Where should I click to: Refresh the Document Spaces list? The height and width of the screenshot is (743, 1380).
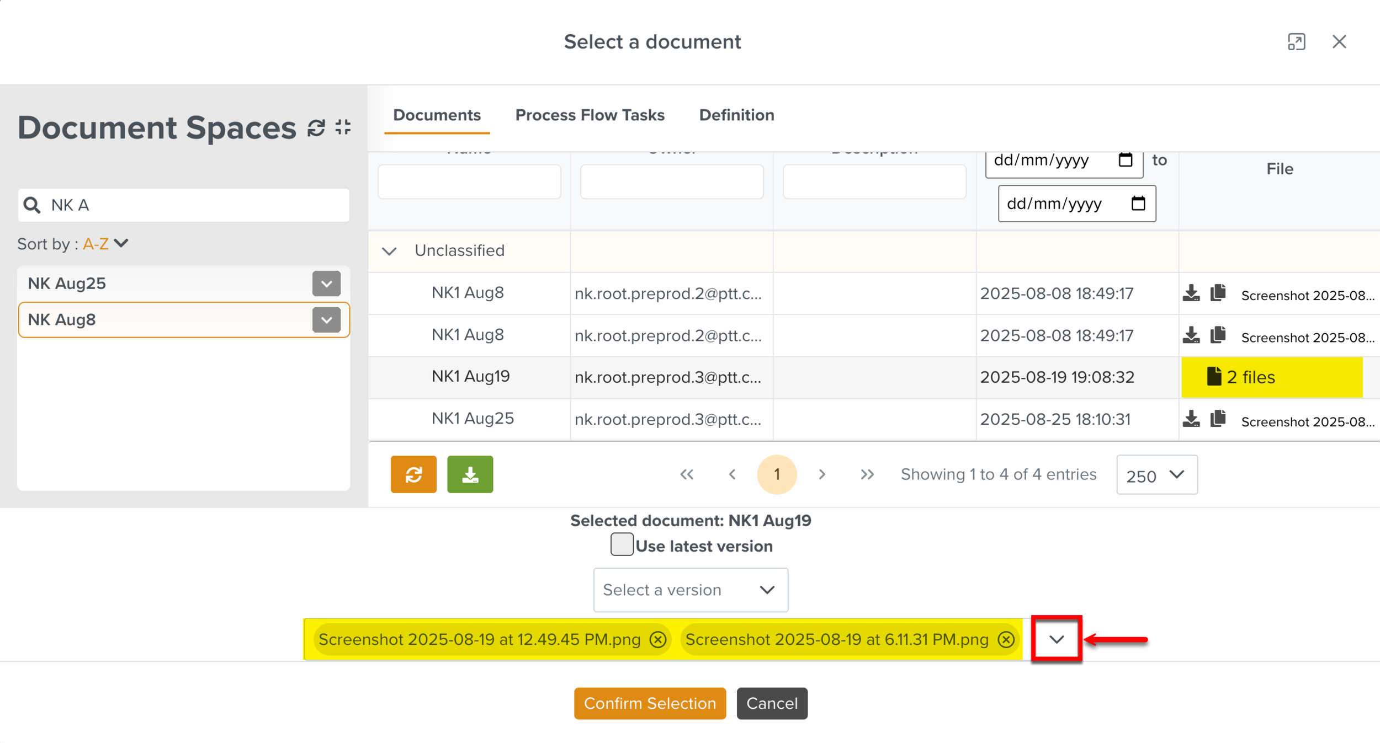click(316, 127)
